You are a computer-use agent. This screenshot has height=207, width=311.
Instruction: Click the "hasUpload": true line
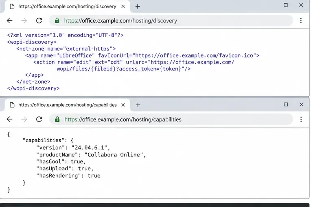tap(65, 169)
